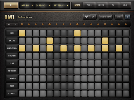Enable HHOpen step 1
134x100 pixels.
coord(22,56)
